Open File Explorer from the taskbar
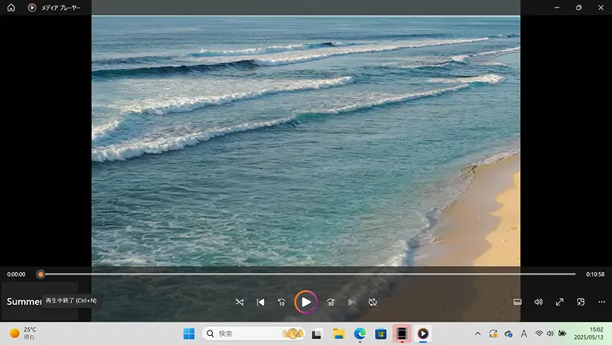 339,334
